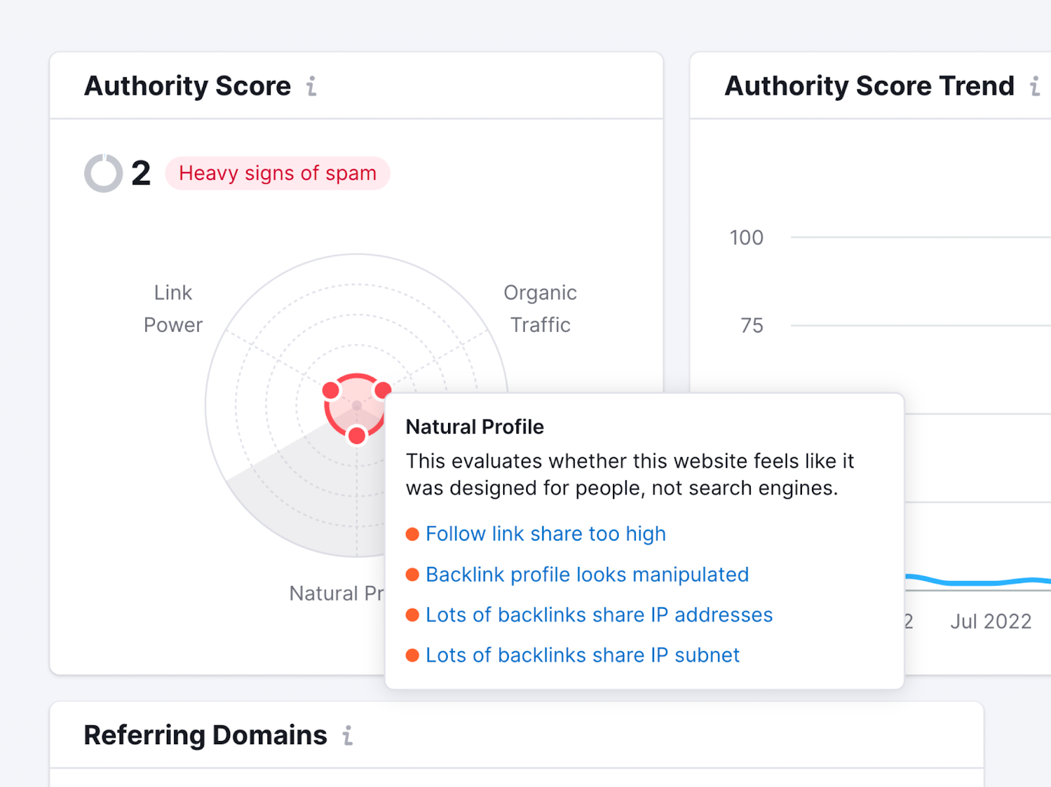This screenshot has width=1051, height=787.
Task: Click the orange bullet beside Backlink profile looks manipulated
Action: click(412, 574)
